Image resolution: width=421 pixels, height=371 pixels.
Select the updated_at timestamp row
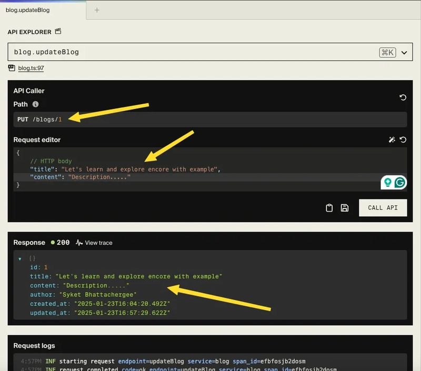[x=100, y=313]
